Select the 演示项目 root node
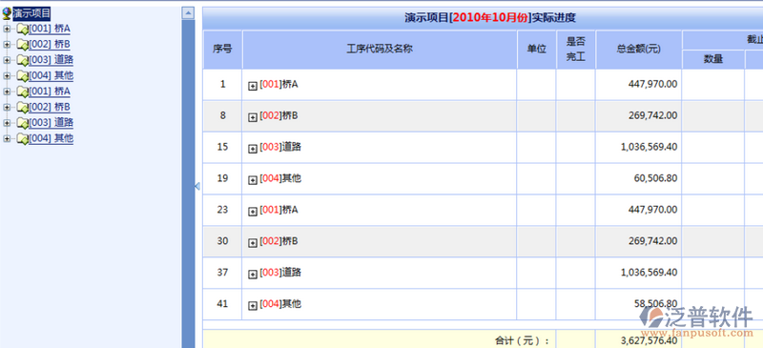 click(x=31, y=13)
